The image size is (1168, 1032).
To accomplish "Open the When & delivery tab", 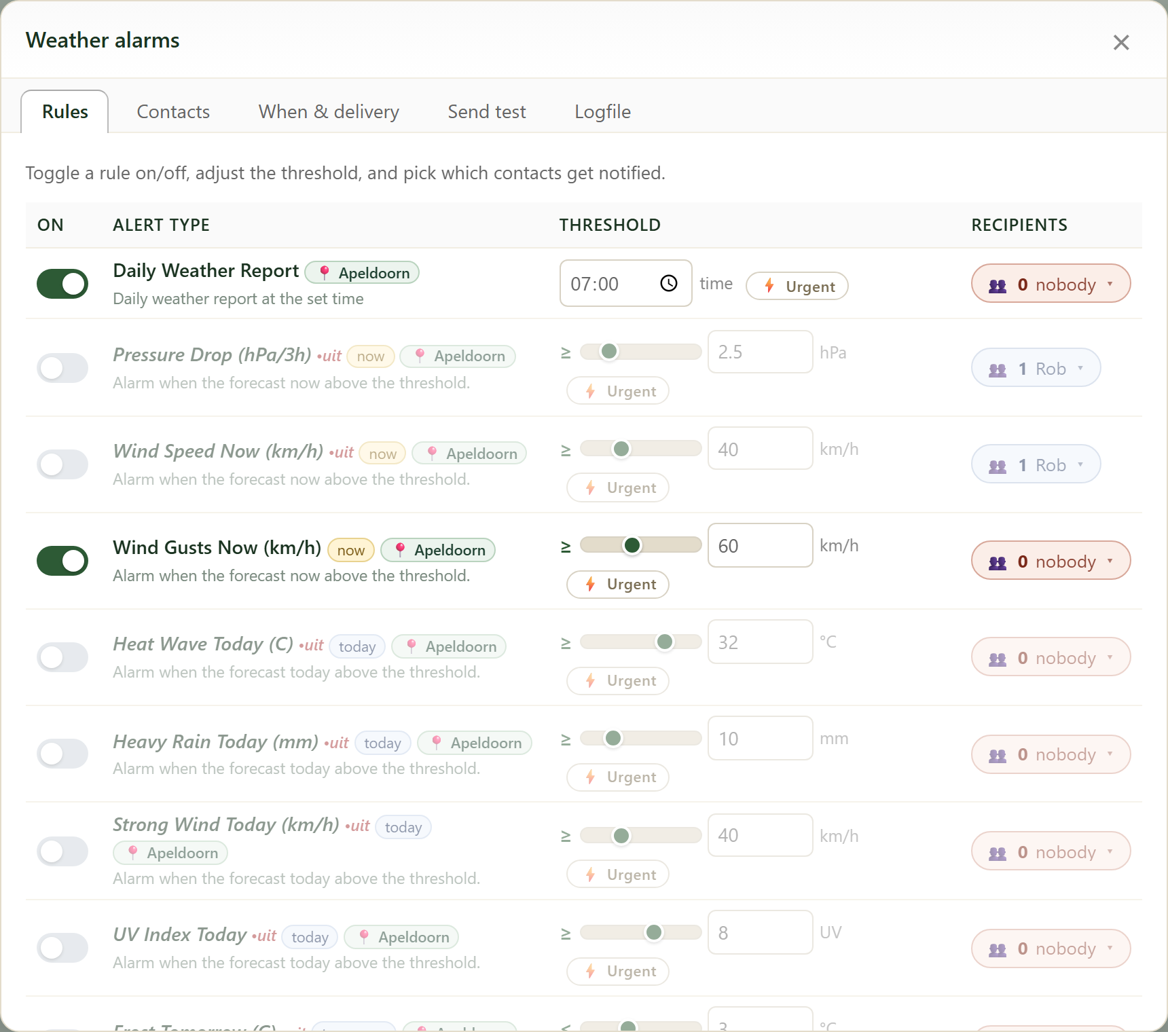I will tap(329, 111).
